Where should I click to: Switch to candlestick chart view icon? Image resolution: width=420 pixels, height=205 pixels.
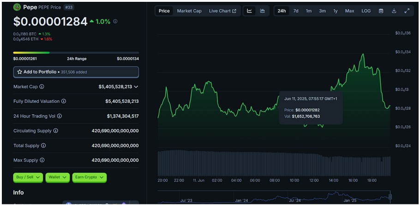pyautogui.click(x=263, y=11)
